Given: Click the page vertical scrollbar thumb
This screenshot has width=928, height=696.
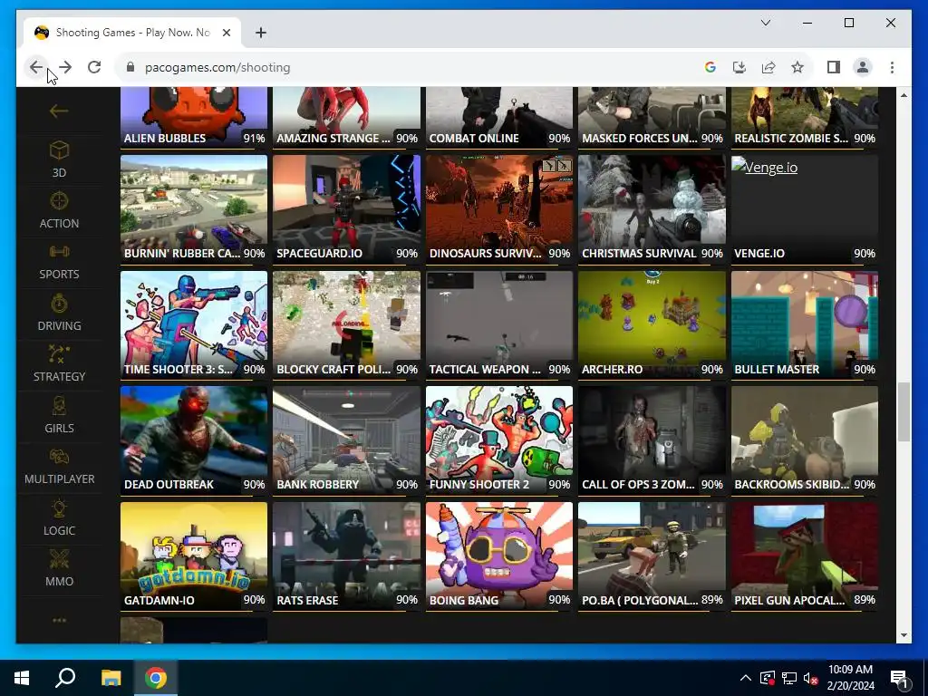Looking at the screenshot, I should tap(904, 412).
